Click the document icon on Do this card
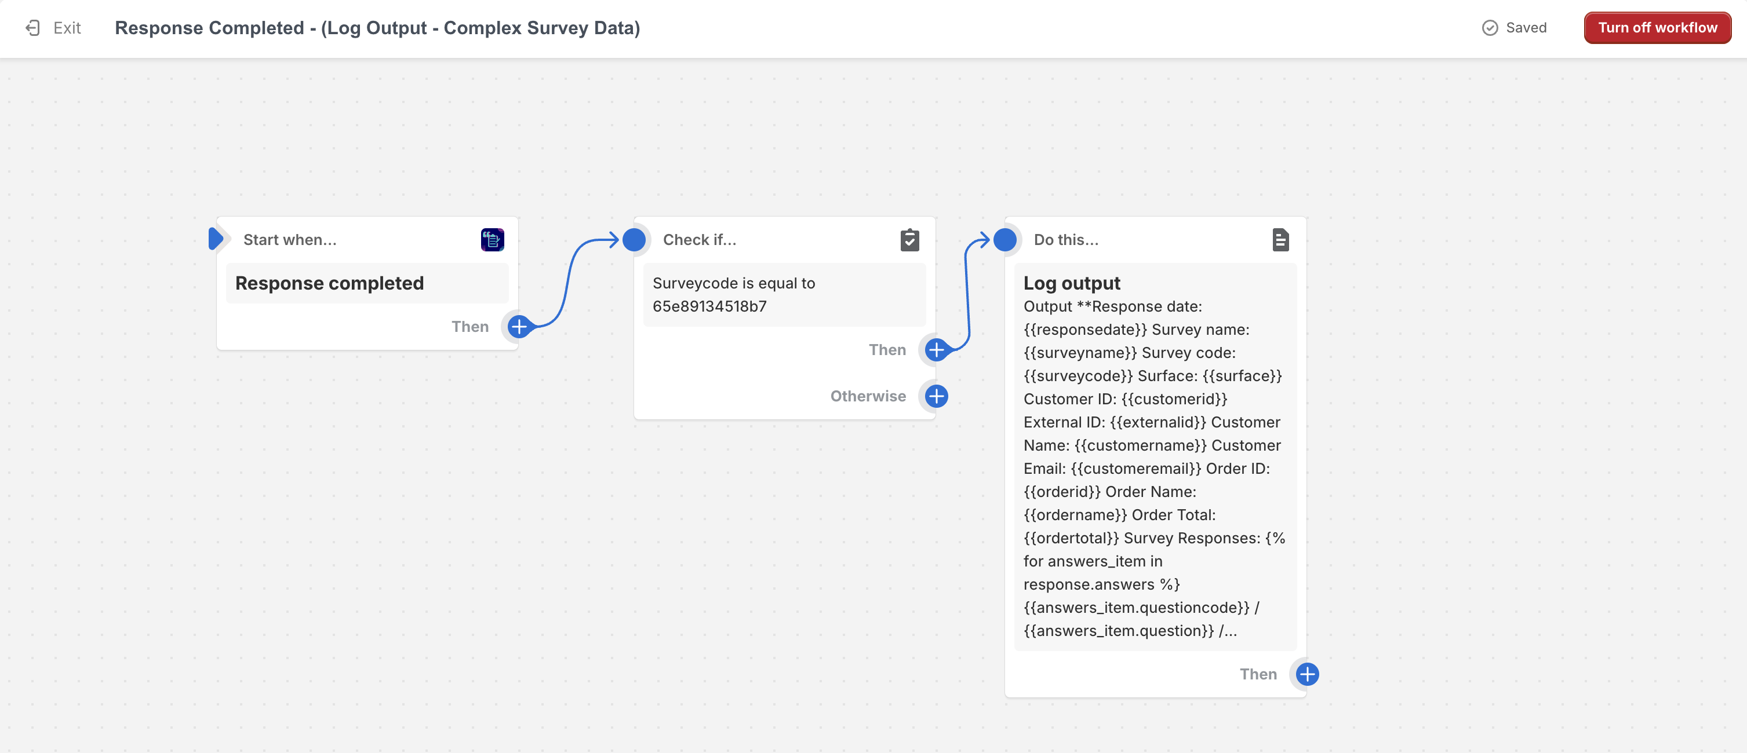 pos(1280,240)
